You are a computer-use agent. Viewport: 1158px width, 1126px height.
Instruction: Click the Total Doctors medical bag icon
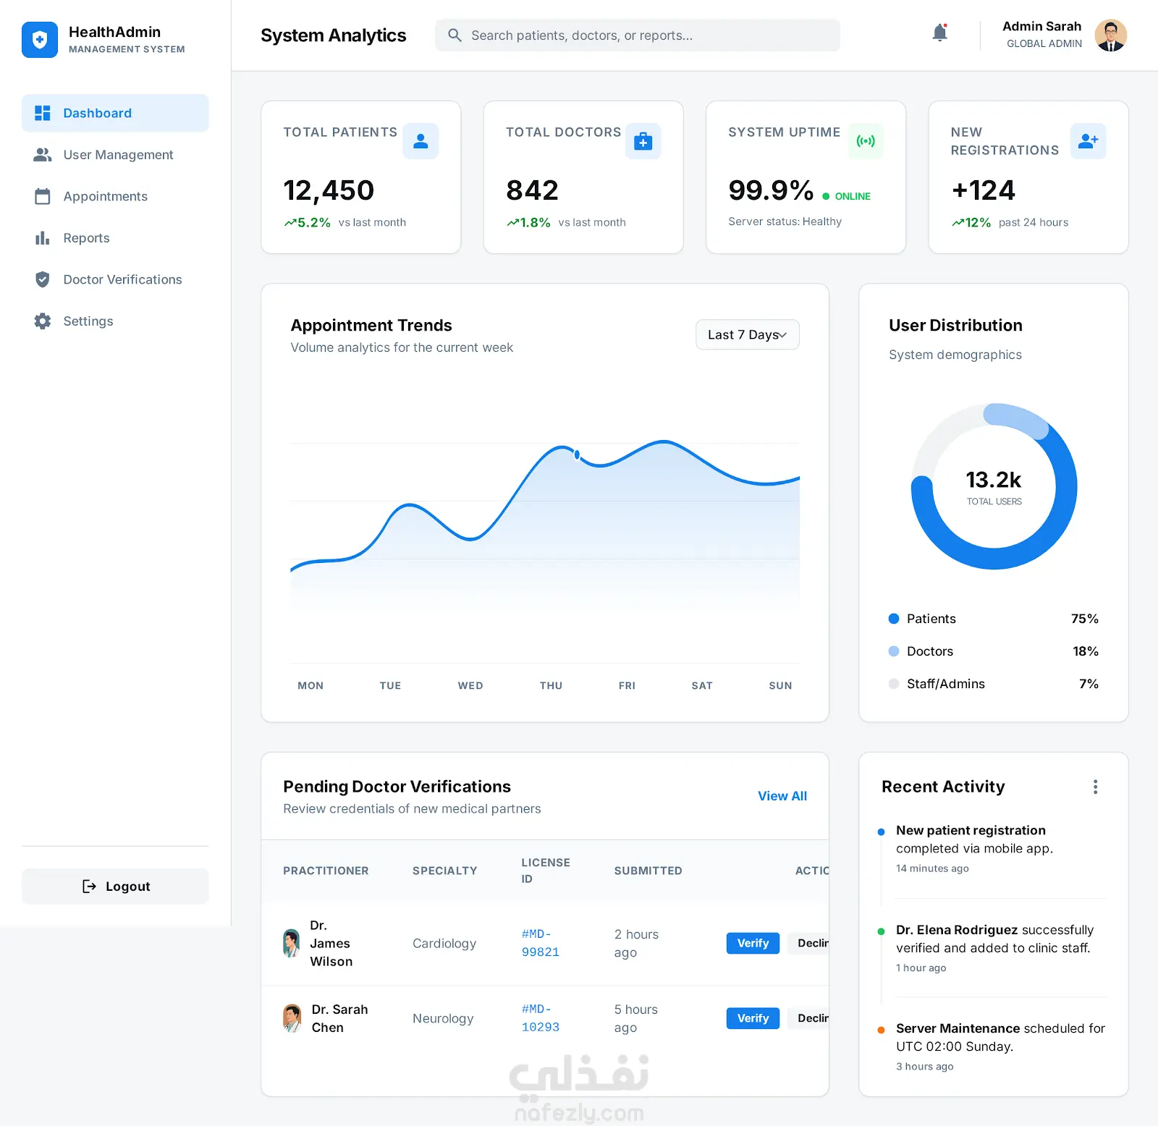(643, 141)
